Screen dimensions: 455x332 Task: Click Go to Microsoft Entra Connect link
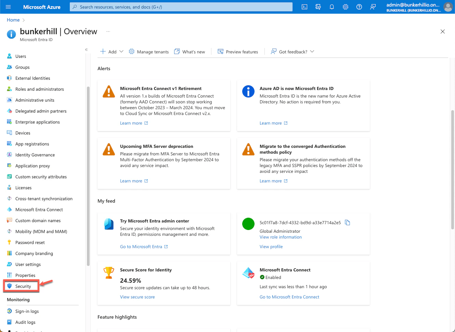[x=289, y=297]
